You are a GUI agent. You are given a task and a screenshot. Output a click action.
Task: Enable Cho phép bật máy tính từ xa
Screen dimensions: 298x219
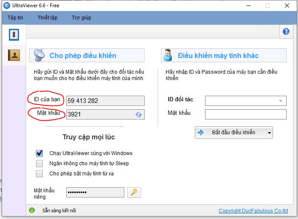point(39,174)
